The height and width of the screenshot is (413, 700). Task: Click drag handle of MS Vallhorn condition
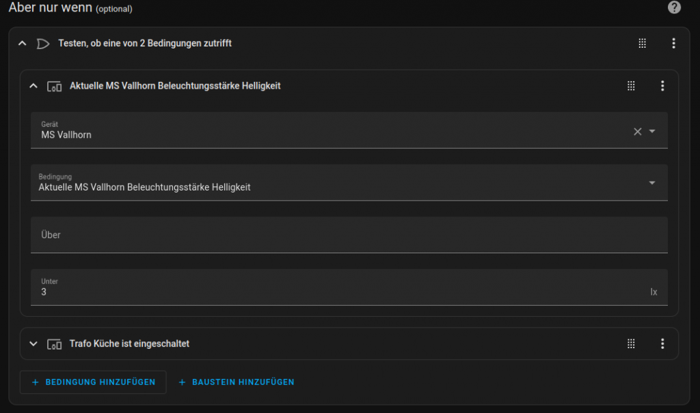click(x=631, y=86)
